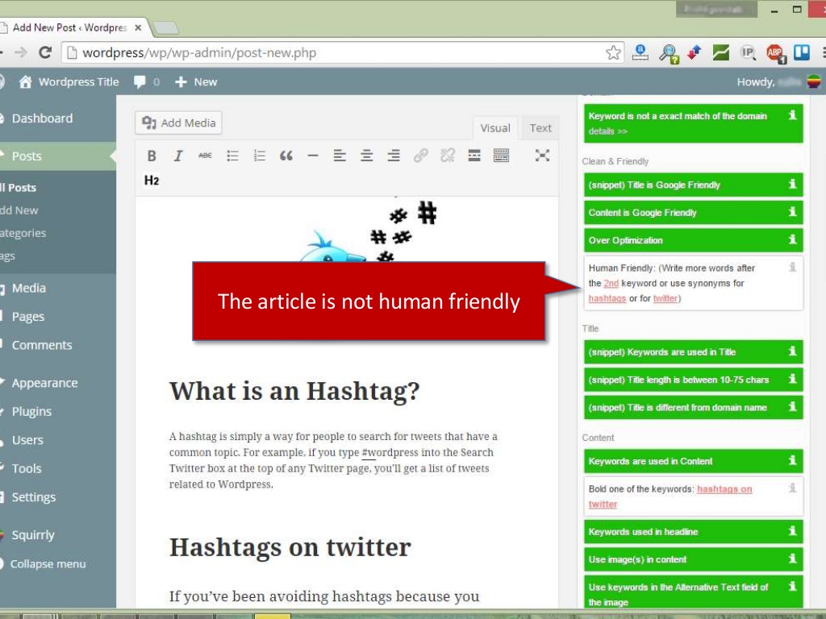
Task: Insert a bulleted list
Action: pos(232,156)
